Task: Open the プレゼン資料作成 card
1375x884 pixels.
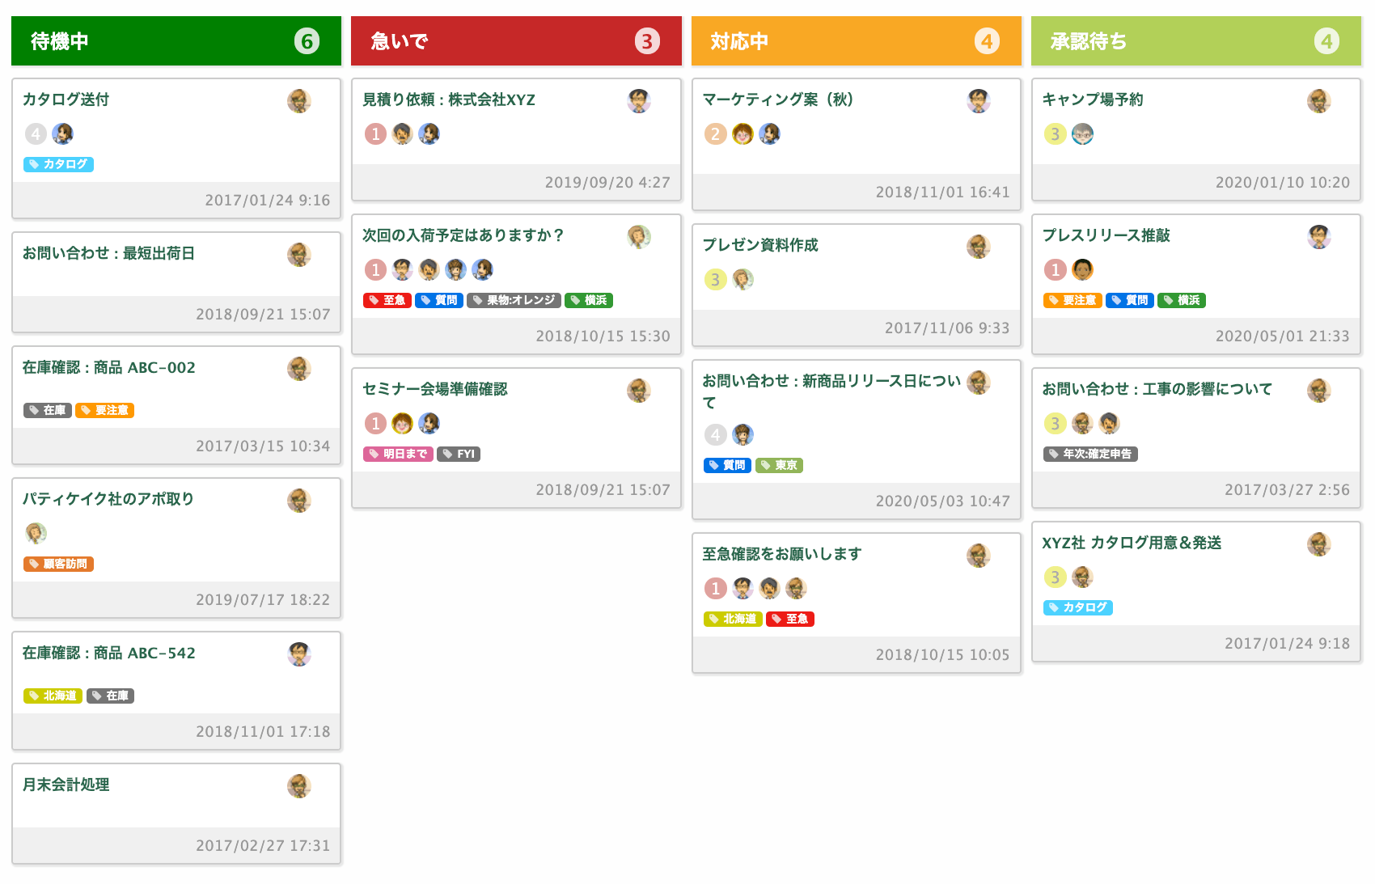Action: [x=760, y=245]
